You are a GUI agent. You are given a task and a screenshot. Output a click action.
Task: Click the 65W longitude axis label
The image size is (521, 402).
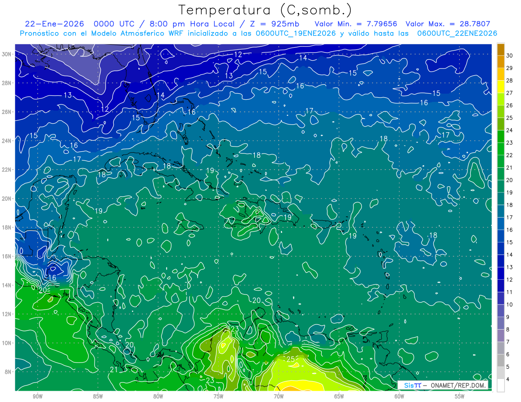(x=339, y=396)
